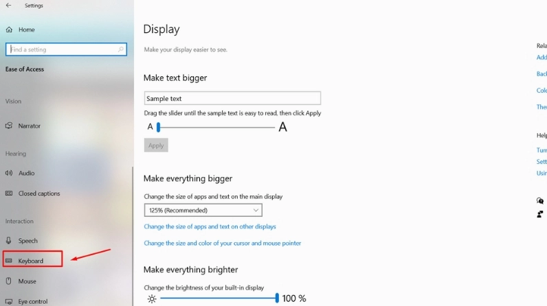
Task: Click the Audio speaker icon in the sidebar
Action: click(x=9, y=174)
